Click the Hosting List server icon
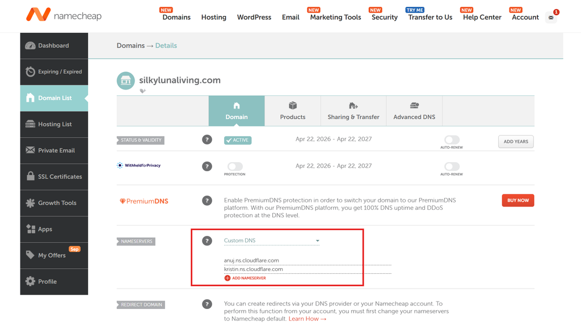This screenshot has width=581, height=330. tap(30, 124)
